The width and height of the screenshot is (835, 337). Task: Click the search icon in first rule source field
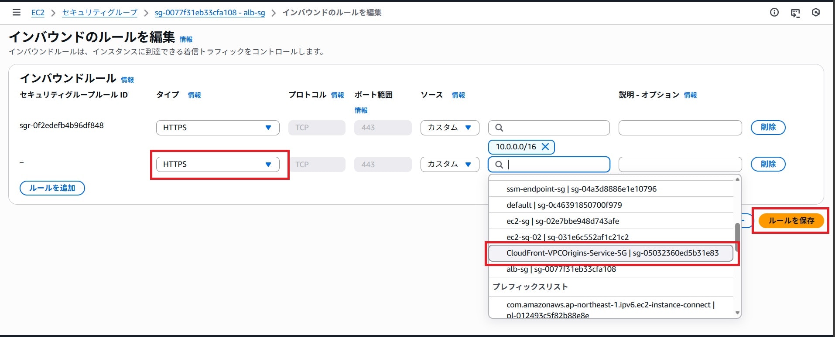point(500,128)
